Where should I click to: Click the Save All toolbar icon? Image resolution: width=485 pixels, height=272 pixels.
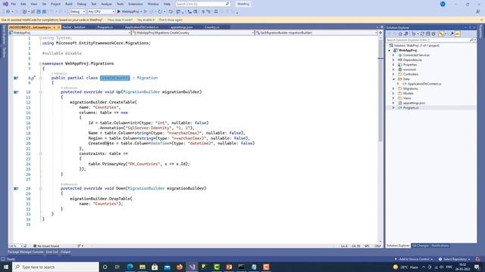[44, 11]
